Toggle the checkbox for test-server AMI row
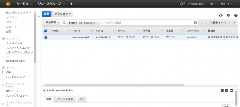Image resolution: width=240 pixels, height=107 pixels. coord(45,37)
